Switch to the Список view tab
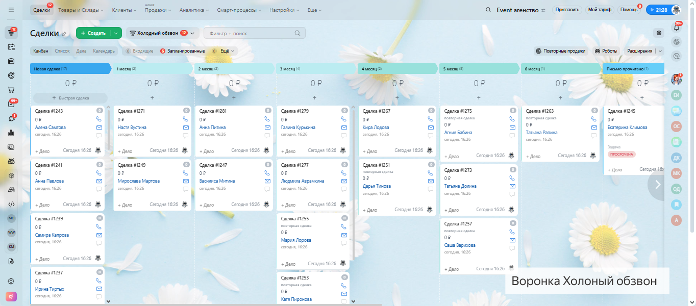The image size is (696, 306). pyautogui.click(x=62, y=51)
